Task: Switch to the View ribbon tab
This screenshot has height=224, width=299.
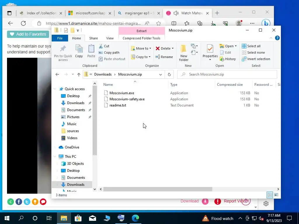Action: (x=110, y=38)
